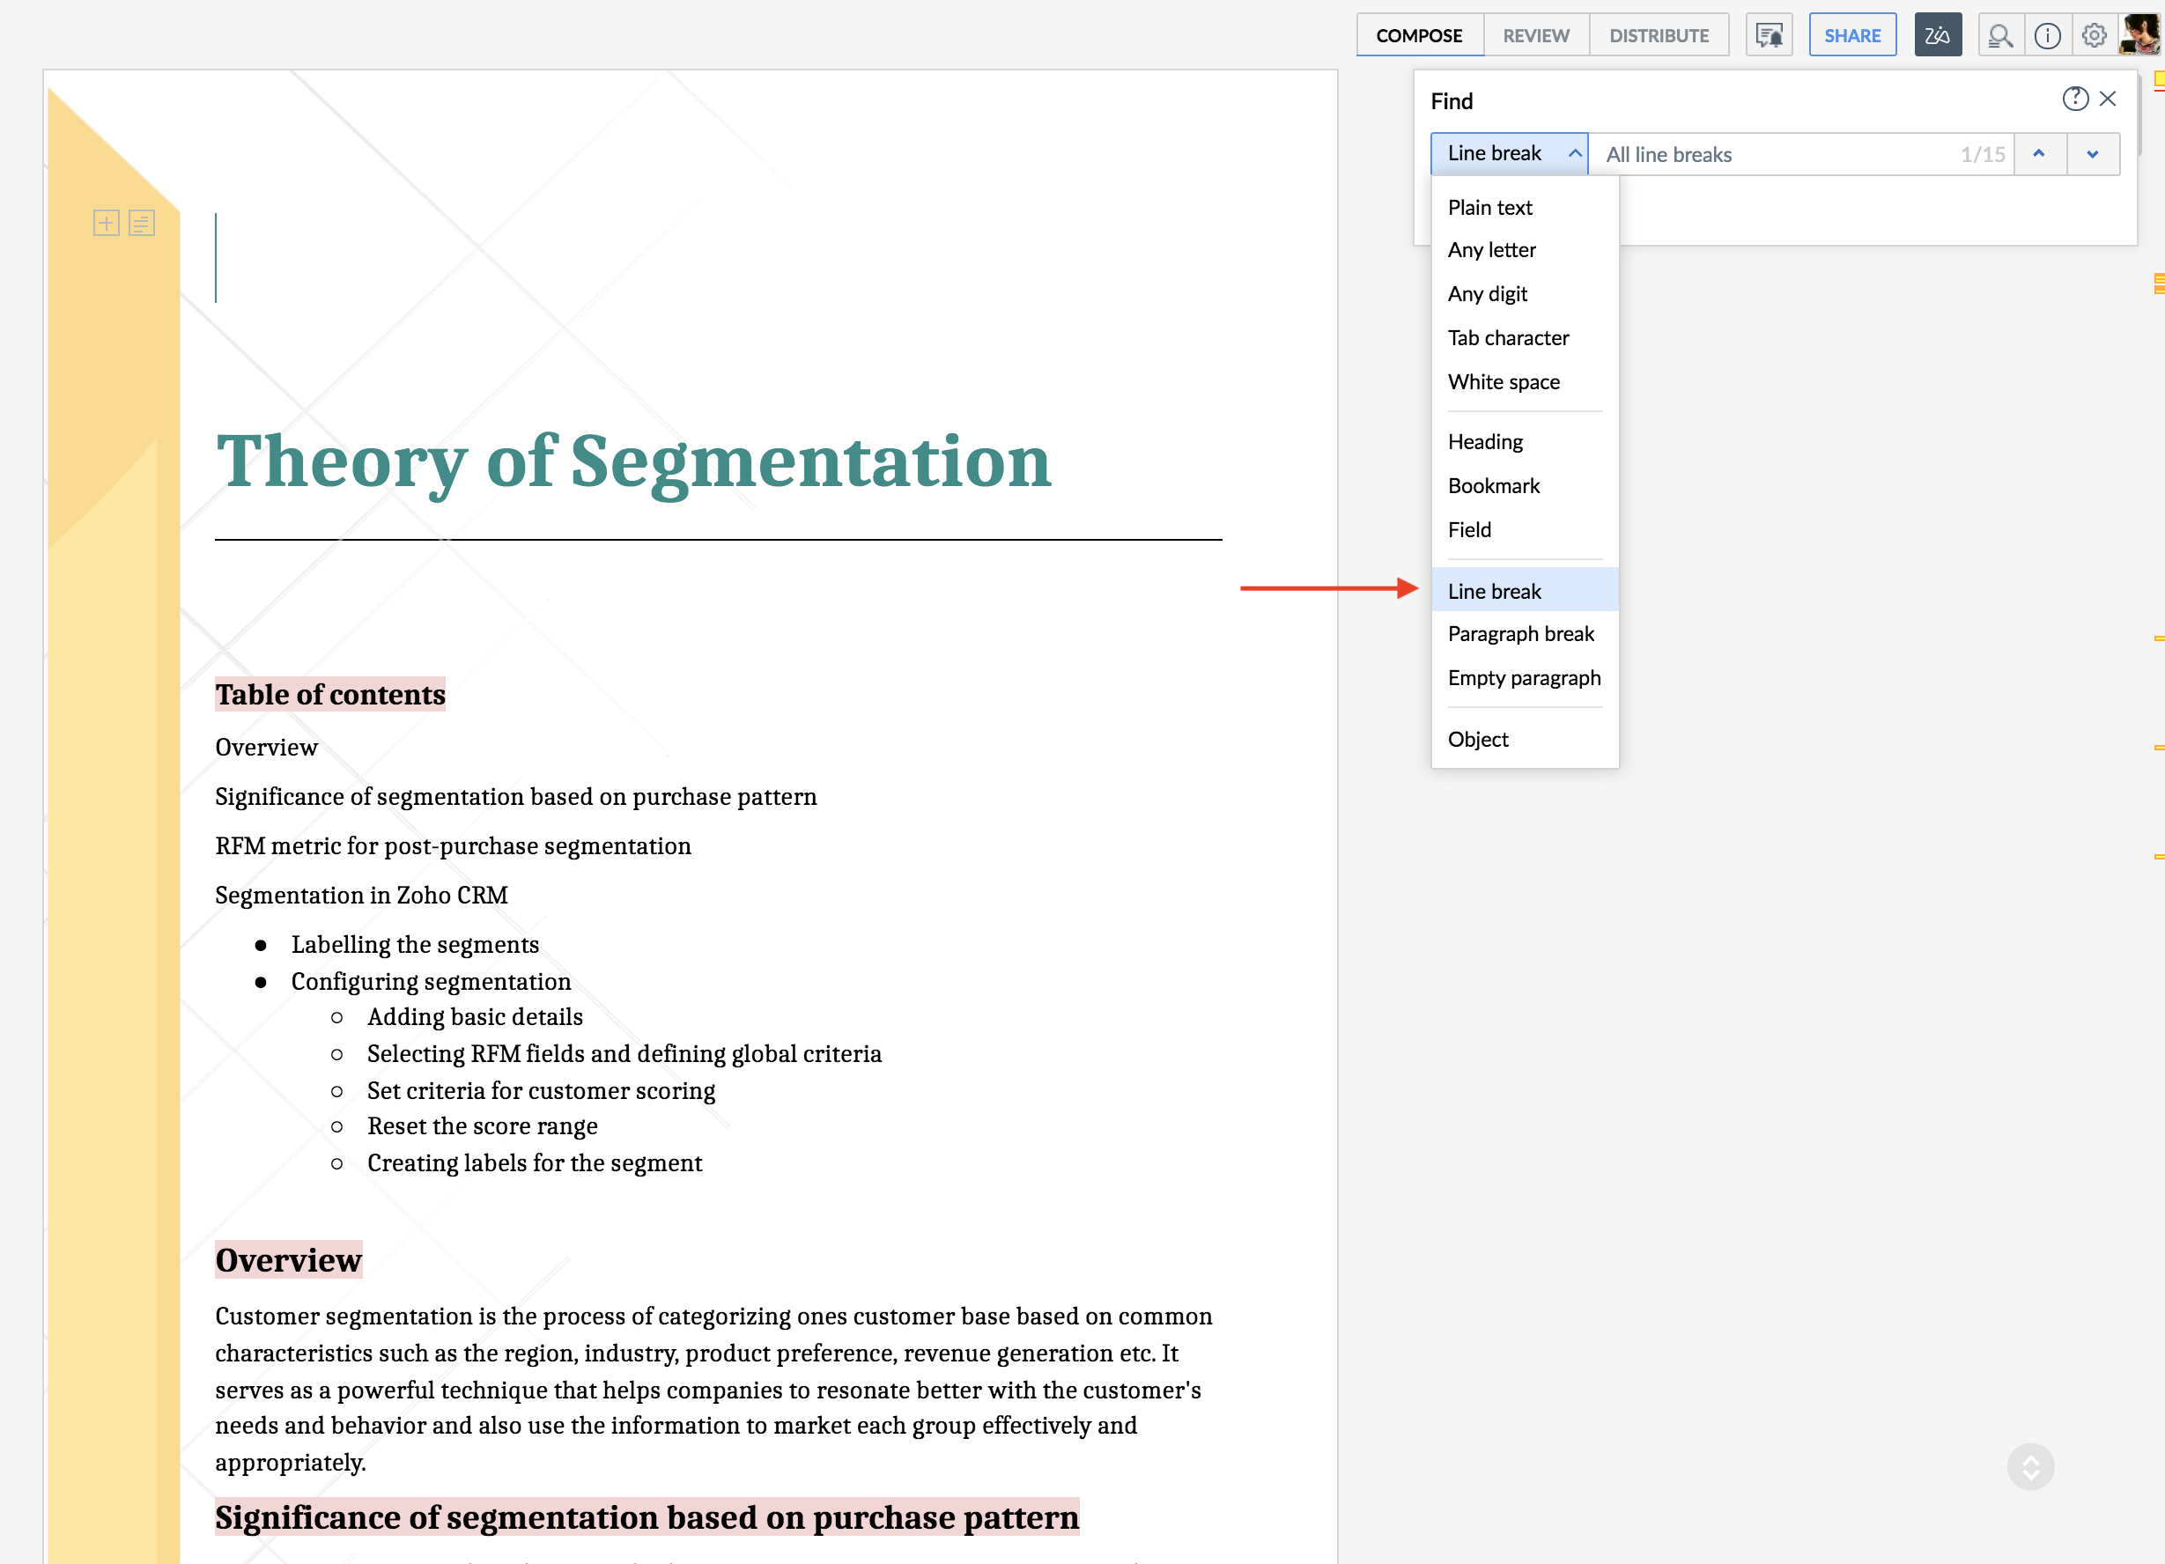Click the paragraph format icon in margin
The width and height of the screenshot is (2165, 1564).
tap(141, 224)
